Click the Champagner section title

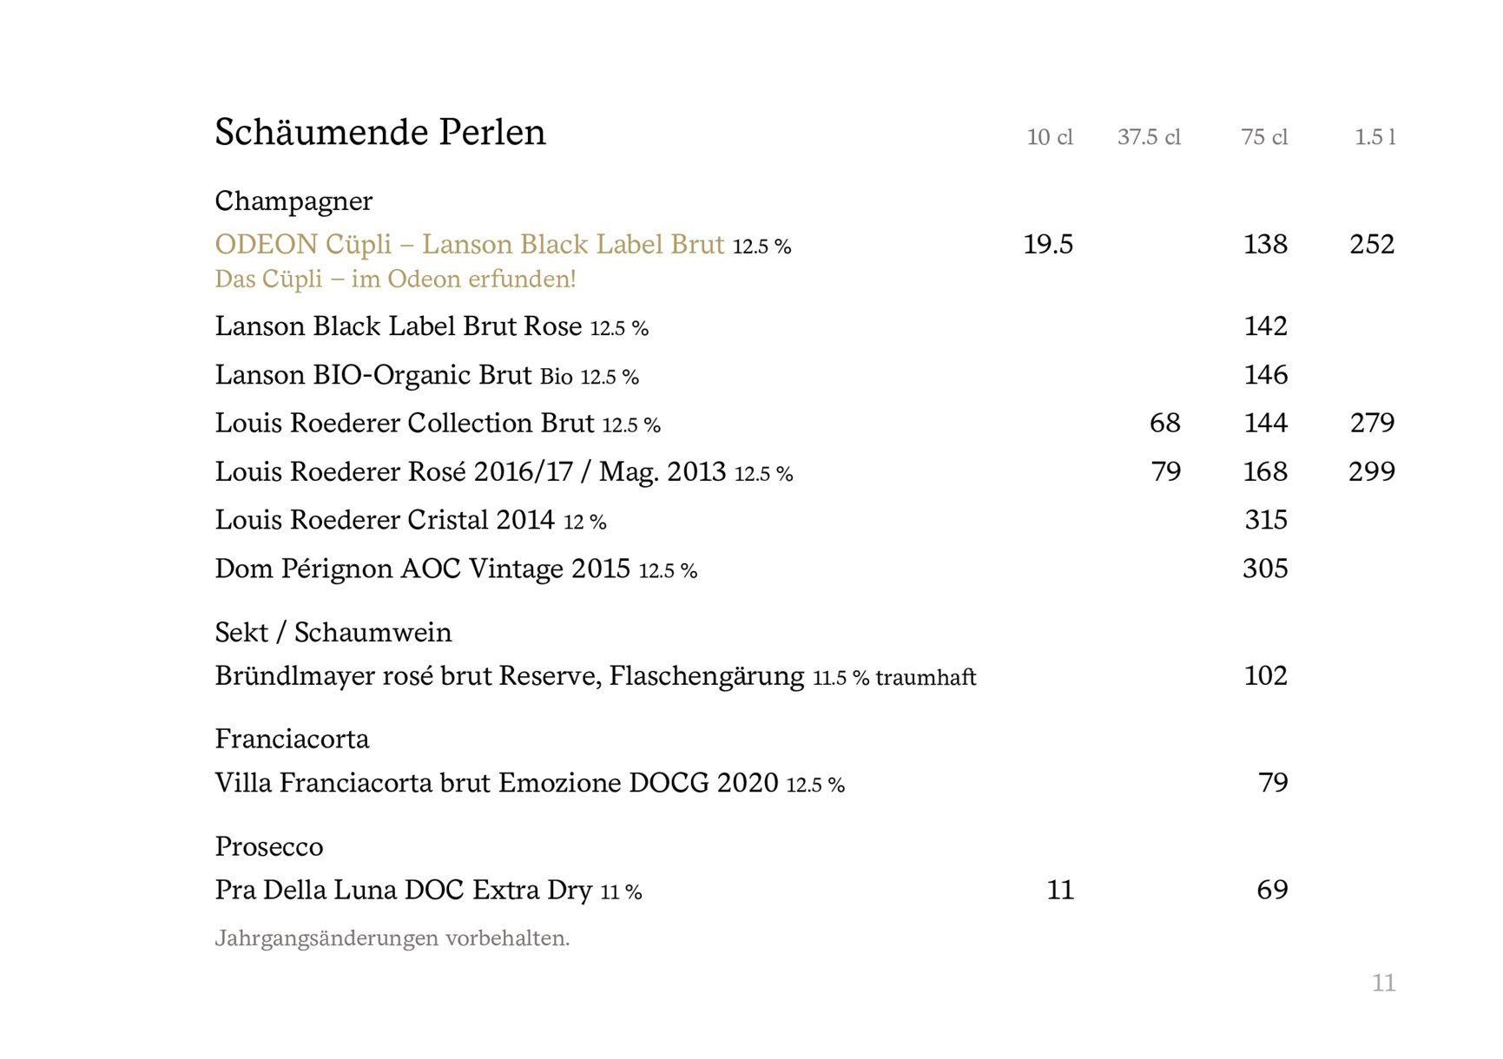293,201
